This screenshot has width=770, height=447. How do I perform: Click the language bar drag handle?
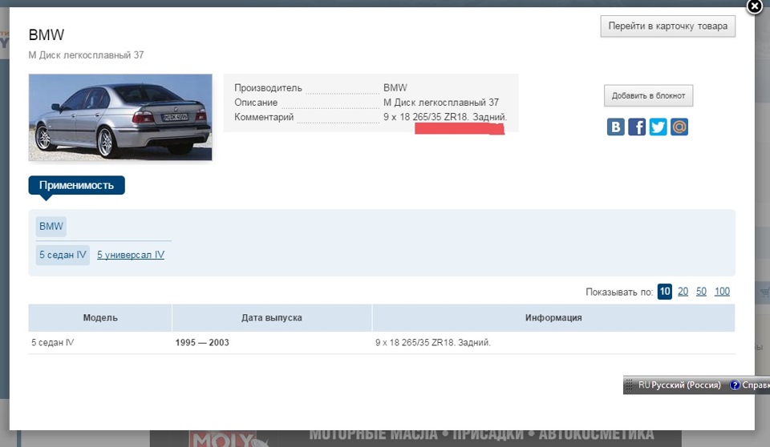pos(629,385)
